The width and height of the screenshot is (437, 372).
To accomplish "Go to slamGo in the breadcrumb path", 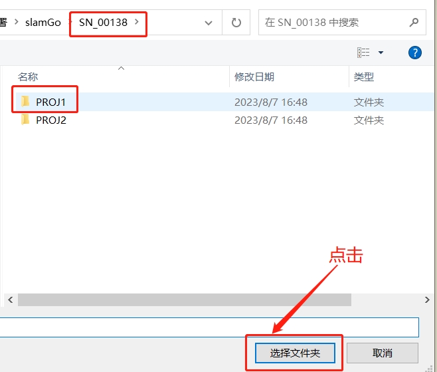I will tap(44, 23).
